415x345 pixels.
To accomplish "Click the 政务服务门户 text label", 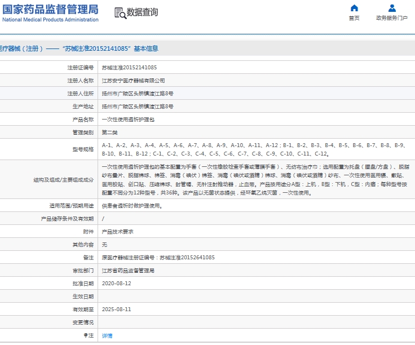I will pos(392,18).
